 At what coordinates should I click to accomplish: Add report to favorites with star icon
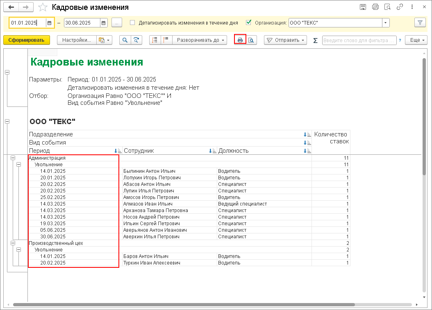click(43, 7)
